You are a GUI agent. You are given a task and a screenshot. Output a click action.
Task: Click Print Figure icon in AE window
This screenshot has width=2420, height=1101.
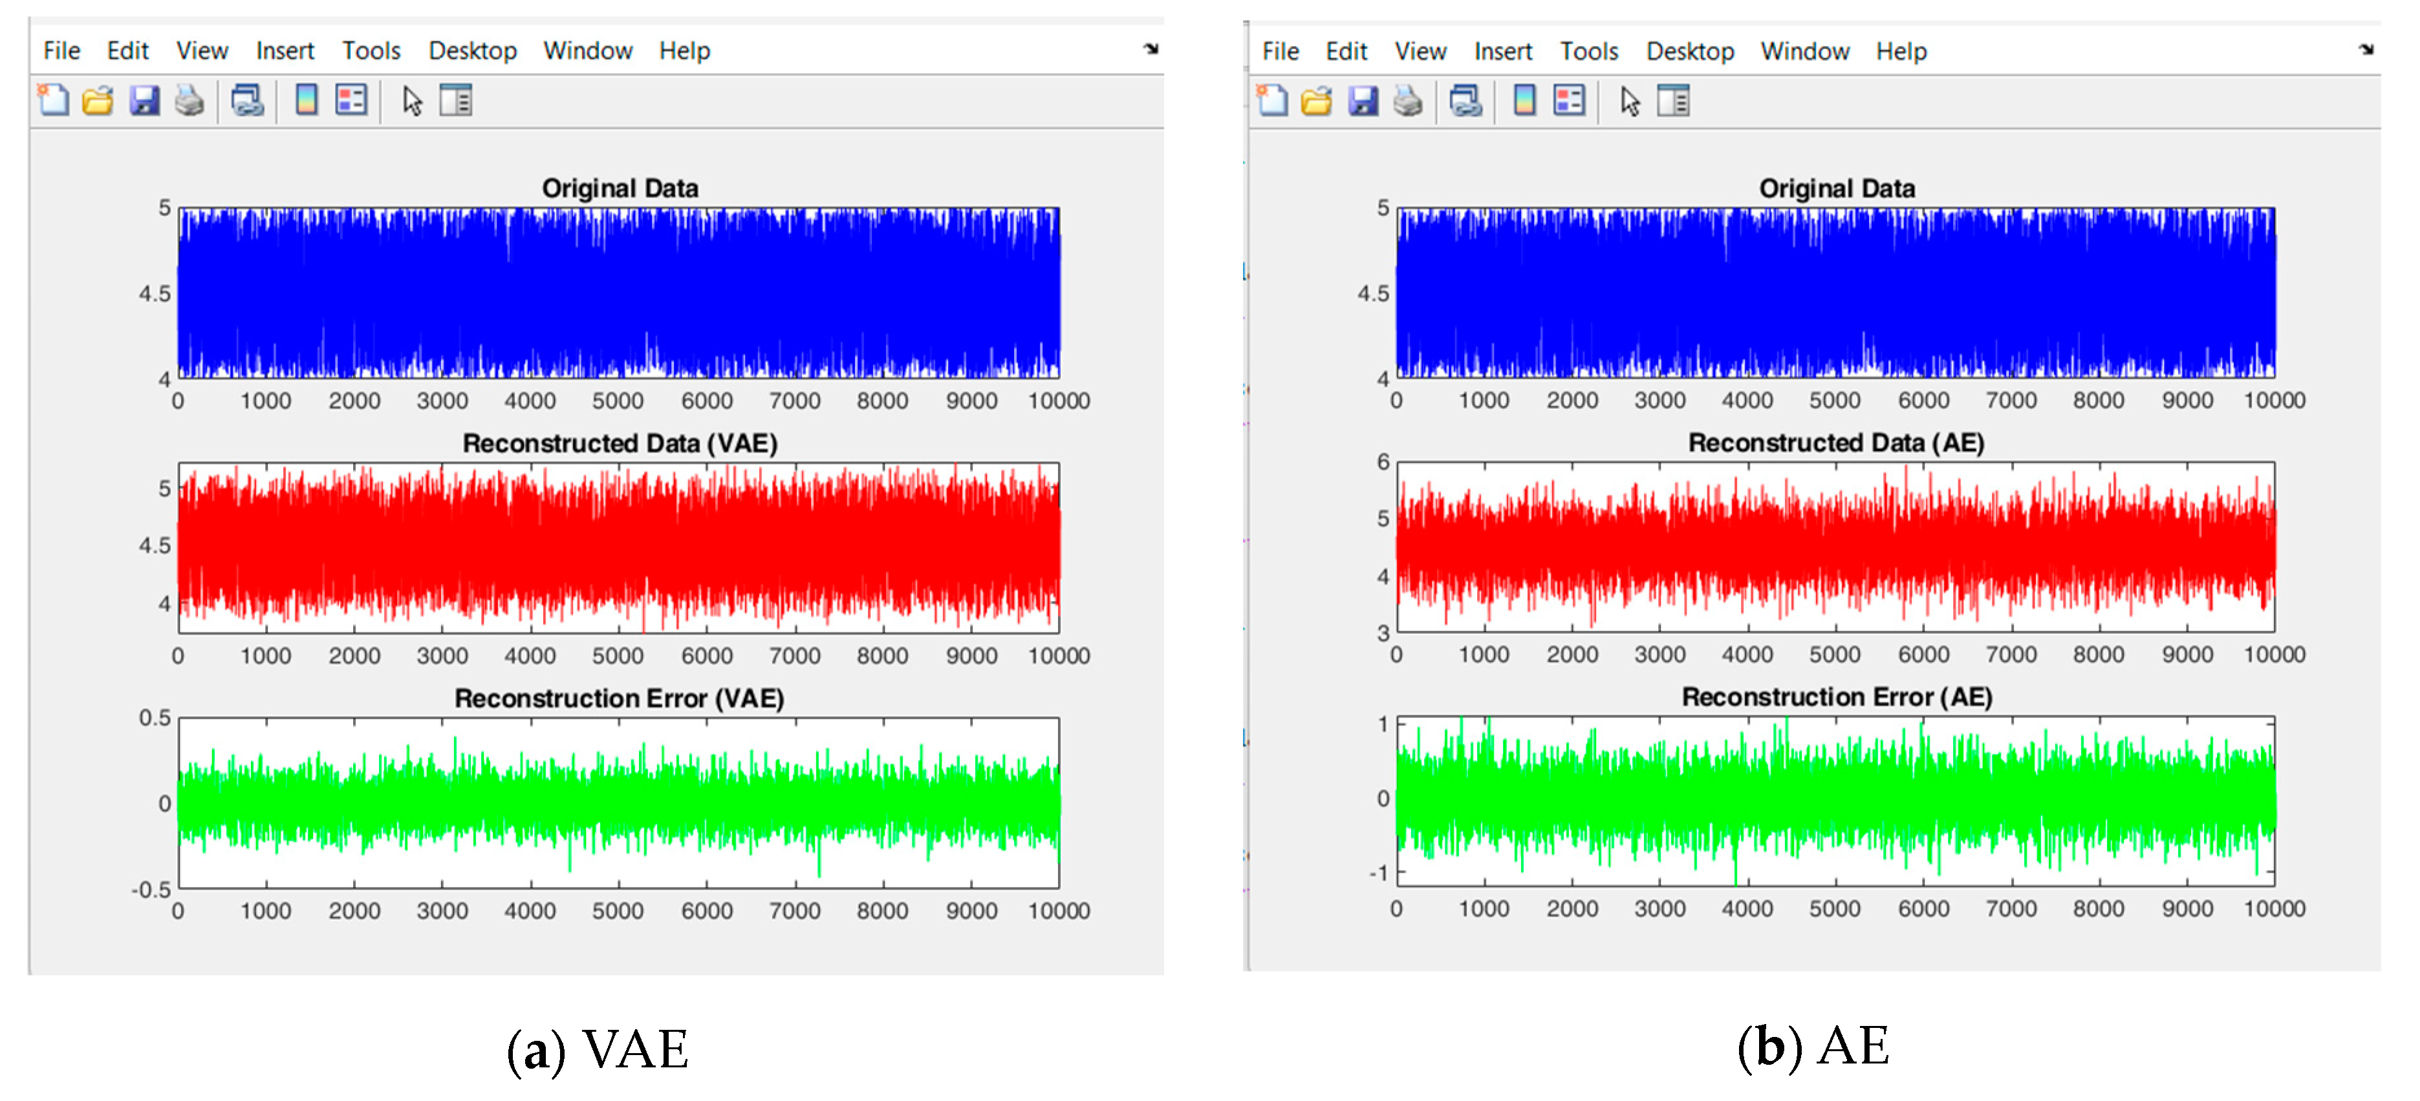1407,100
